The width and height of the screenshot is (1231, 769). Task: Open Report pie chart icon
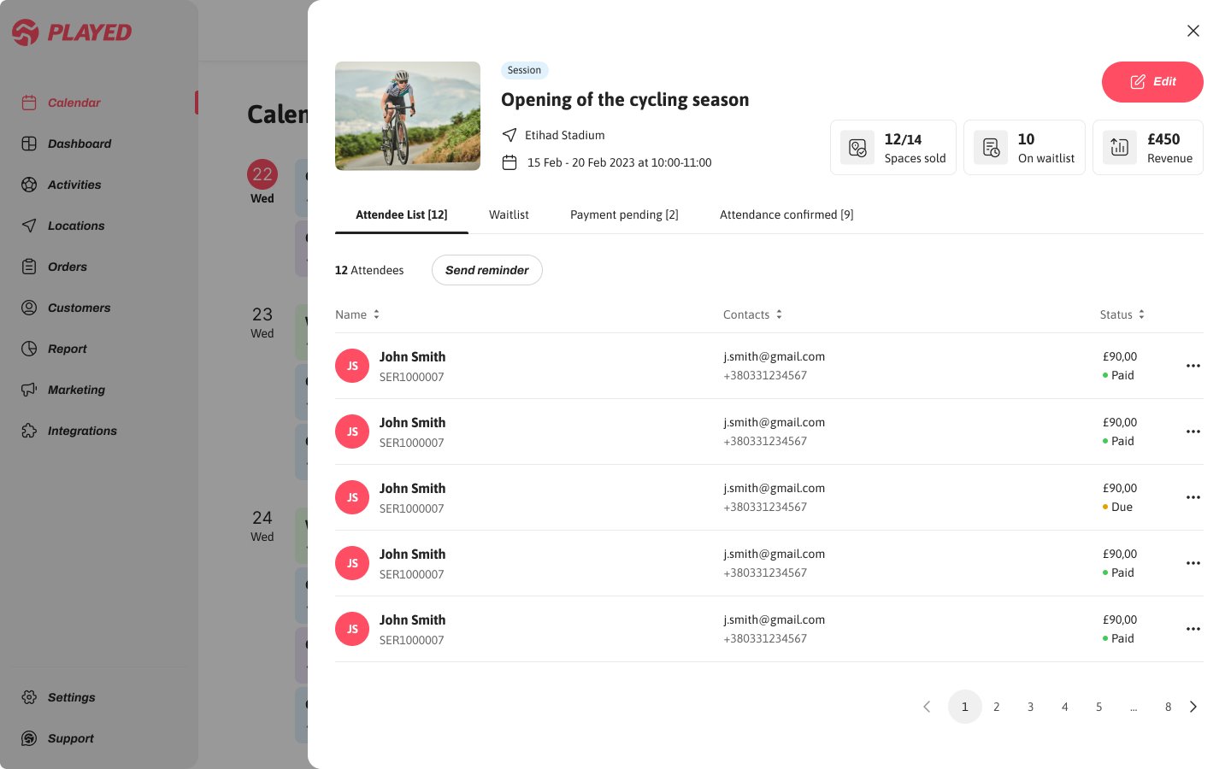point(29,349)
